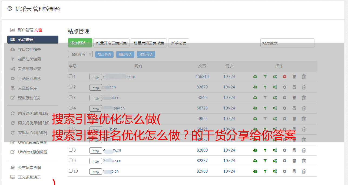
Task: Click the database icon in row 9
Action: pyautogui.click(x=294, y=161)
